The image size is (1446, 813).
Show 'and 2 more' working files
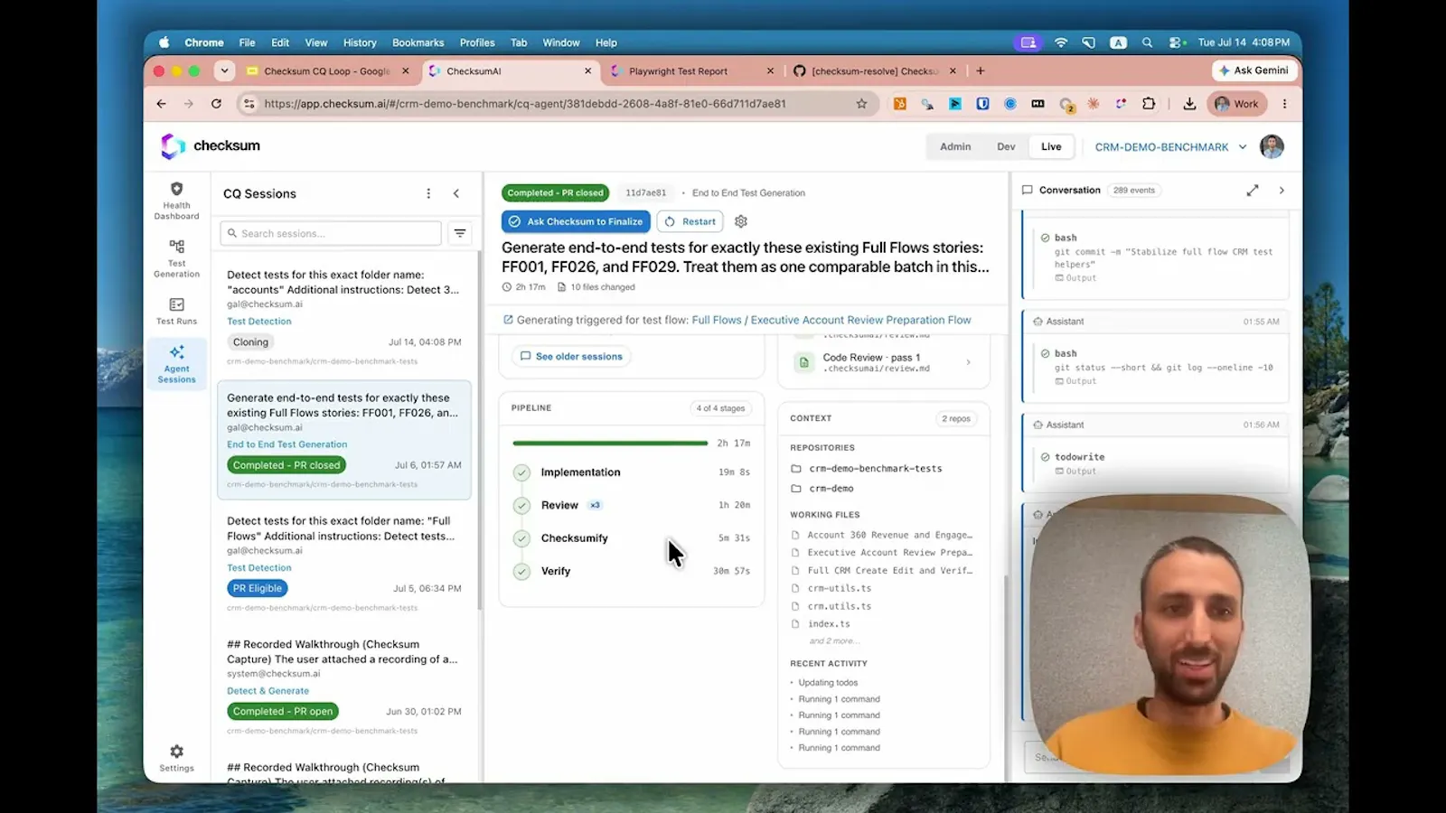(x=833, y=641)
